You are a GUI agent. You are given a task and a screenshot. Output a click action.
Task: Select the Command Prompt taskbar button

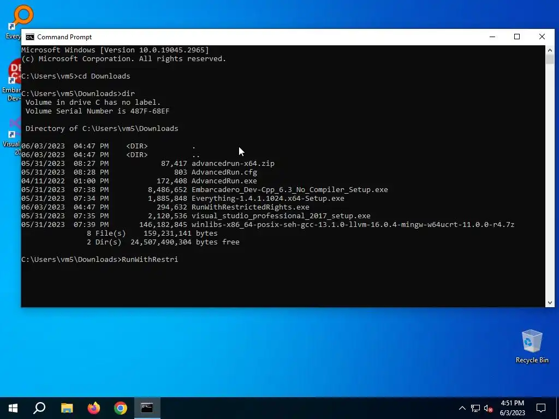tap(147, 408)
